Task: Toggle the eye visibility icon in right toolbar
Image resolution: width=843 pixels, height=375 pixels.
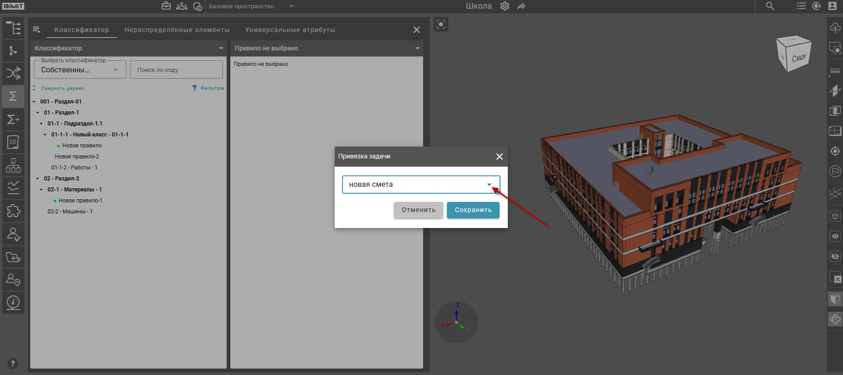Action: point(835,236)
